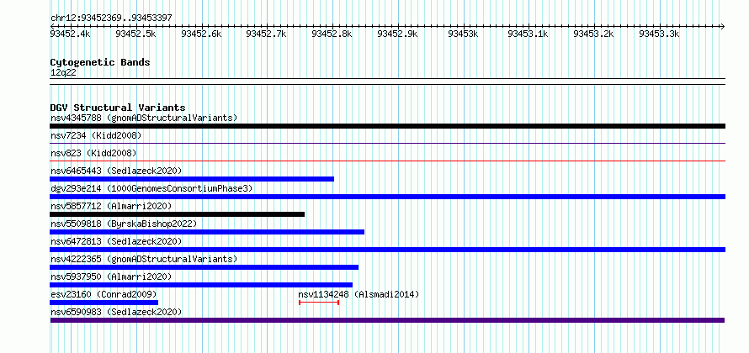Click the nsv5857712 black variant bar
This screenshot has width=749, height=353.
pyautogui.click(x=178, y=214)
